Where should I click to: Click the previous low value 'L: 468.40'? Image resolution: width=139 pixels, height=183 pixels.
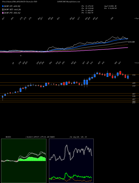coord(89,11)
